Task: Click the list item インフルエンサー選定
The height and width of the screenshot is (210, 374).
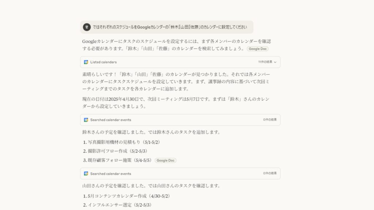Action: click(x=117, y=205)
